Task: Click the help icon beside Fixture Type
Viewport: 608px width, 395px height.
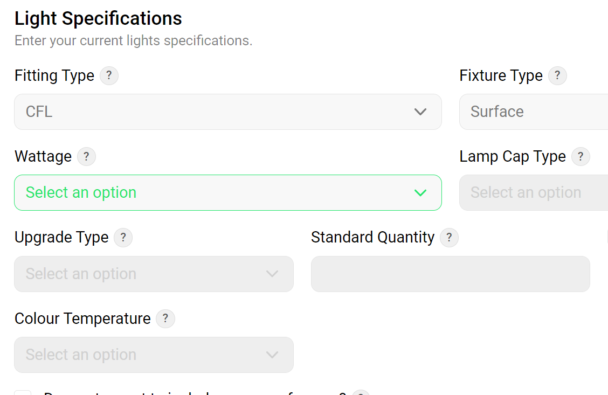Action: tap(557, 75)
